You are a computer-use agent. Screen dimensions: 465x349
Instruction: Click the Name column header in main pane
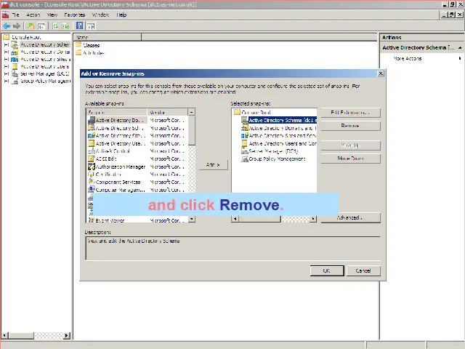(108, 37)
